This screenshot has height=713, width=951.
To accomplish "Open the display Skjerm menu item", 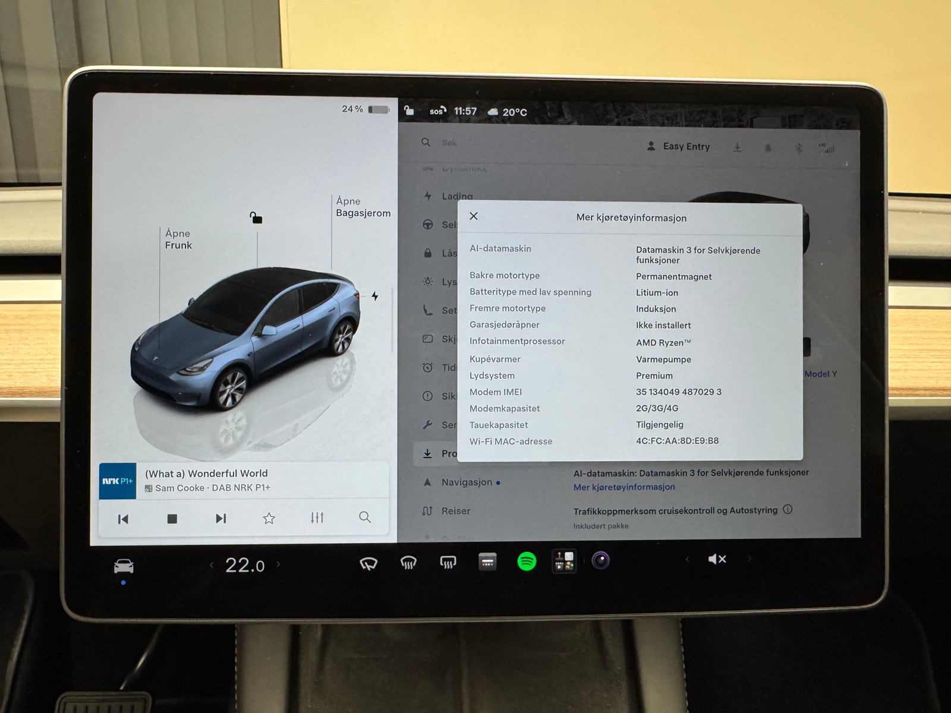I will [x=440, y=339].
